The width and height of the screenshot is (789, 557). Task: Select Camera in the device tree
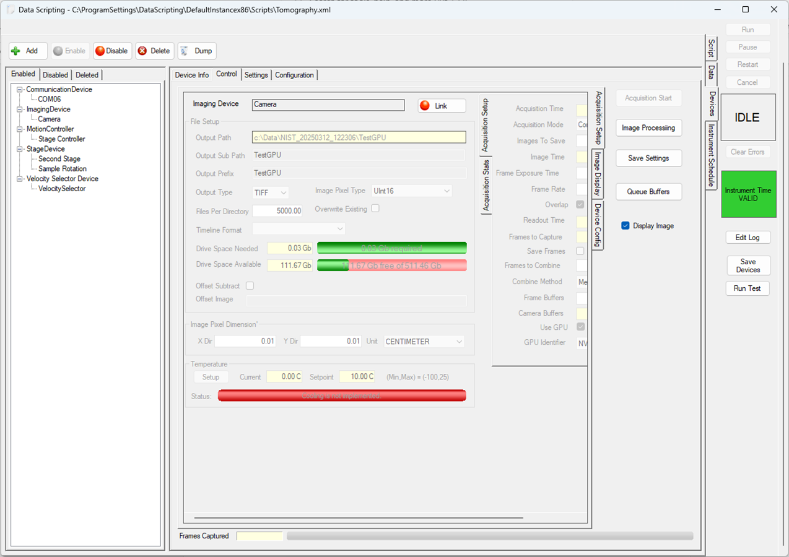pos(50,119)
